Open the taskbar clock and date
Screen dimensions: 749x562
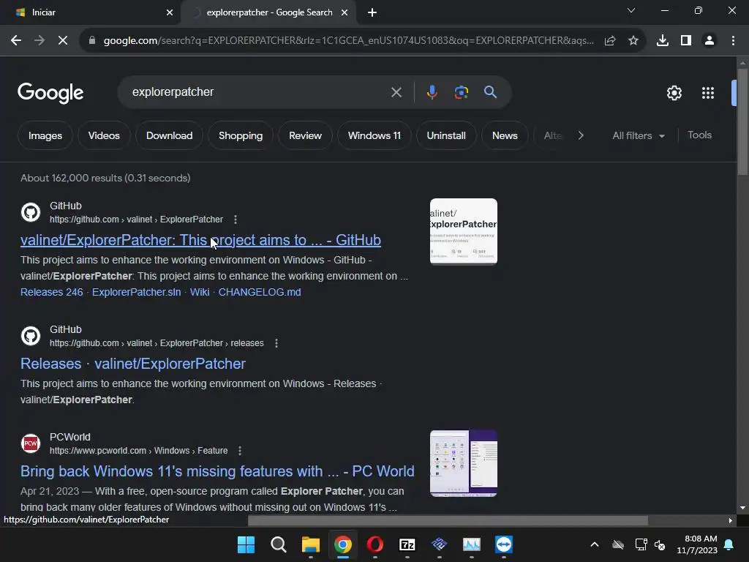pyautogui.click(x=697, y=544)
